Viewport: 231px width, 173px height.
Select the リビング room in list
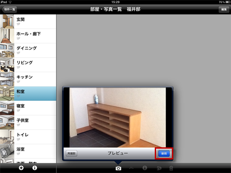28,65
